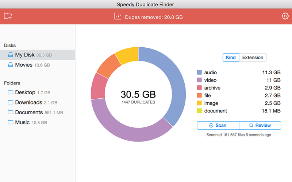Click Review button
The height and width of the screenshot is (182, 292).
(260, 125)
